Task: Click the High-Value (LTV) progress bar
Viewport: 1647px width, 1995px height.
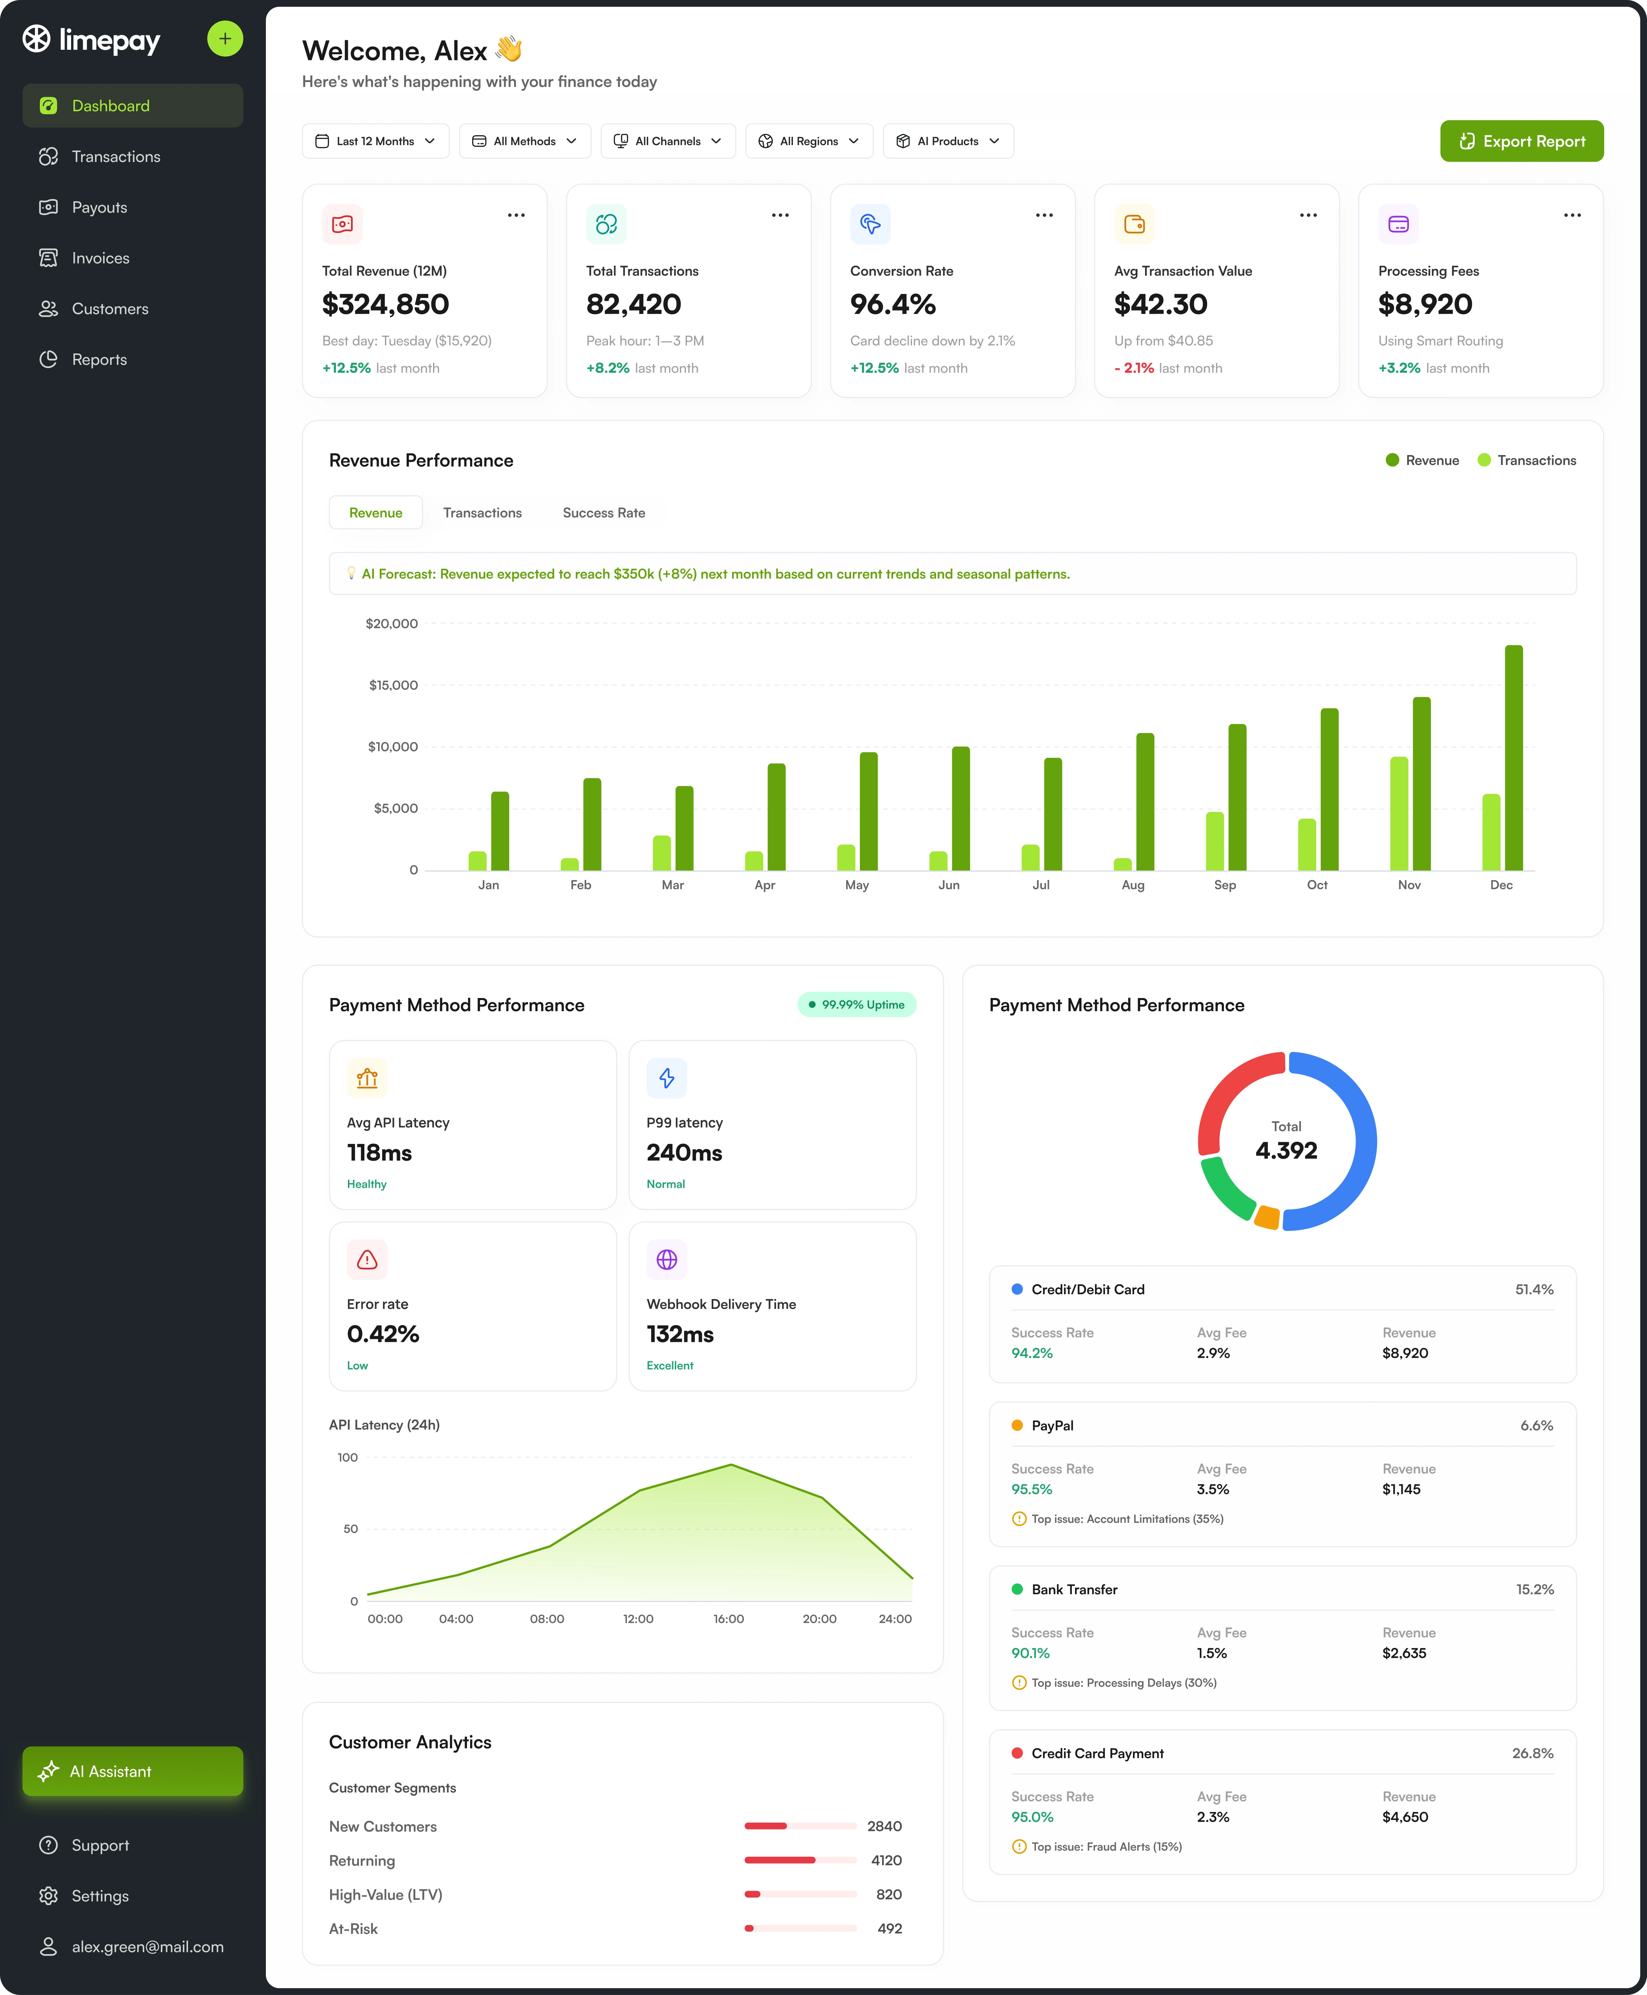Action: coord(801,1894)
